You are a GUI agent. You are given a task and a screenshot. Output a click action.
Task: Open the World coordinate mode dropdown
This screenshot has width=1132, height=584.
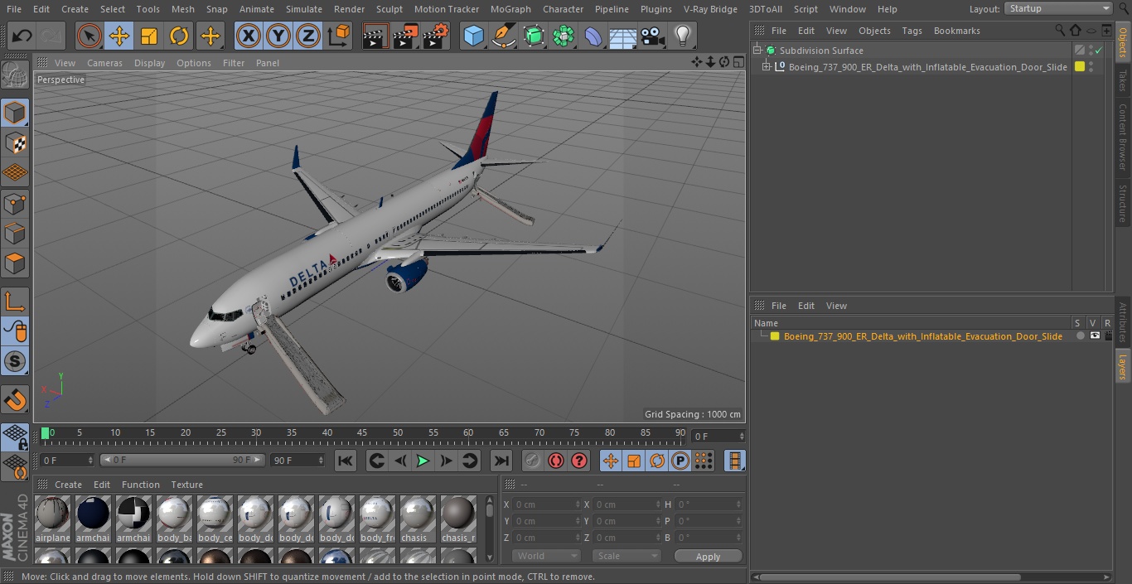click(x=546, y=556)
